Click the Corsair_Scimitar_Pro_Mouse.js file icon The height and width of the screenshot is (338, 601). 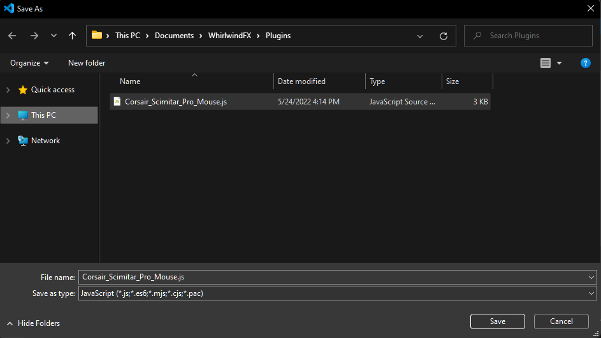click(117, 102)
